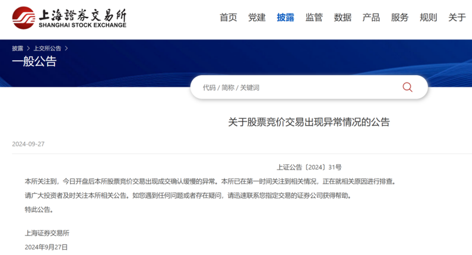
Task: Click the line 特此公告。
Action: 39,210
